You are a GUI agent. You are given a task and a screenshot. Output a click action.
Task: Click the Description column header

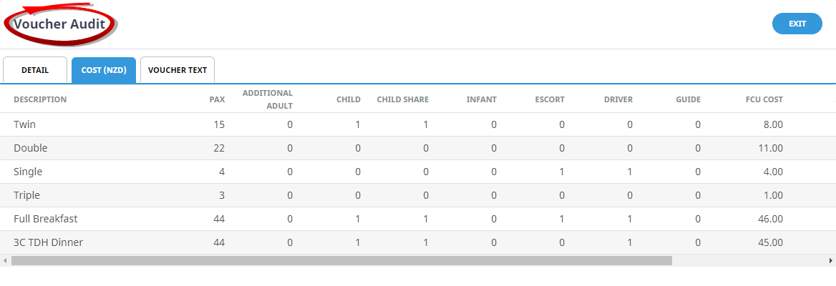[40, 99]
